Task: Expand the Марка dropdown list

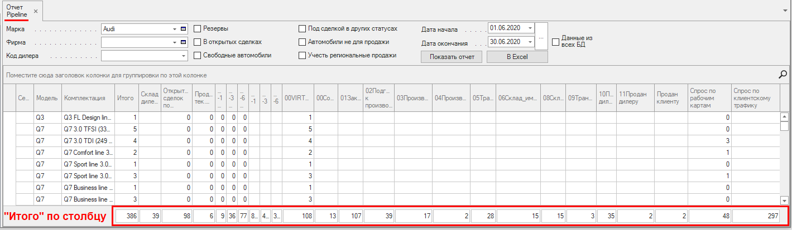Action: pyautogui.click(x=175, y=28)
